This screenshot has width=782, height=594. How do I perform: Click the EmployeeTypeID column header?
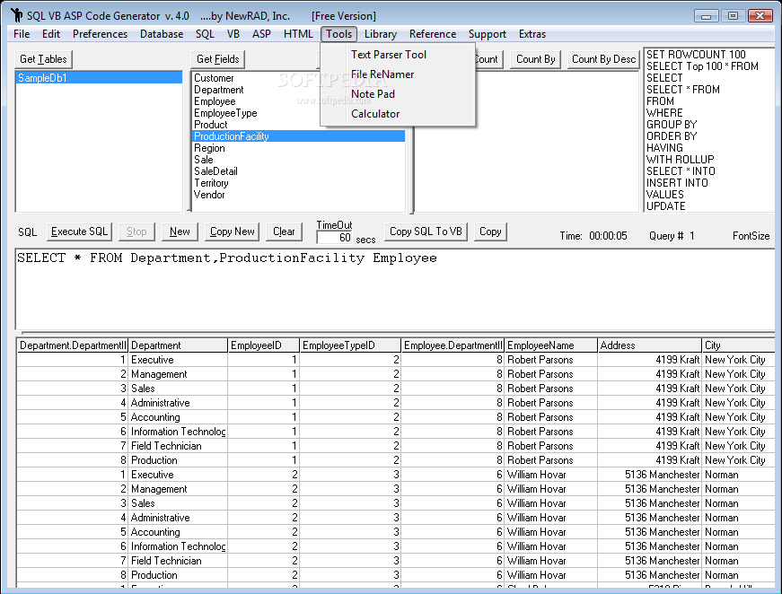[350, 345]
